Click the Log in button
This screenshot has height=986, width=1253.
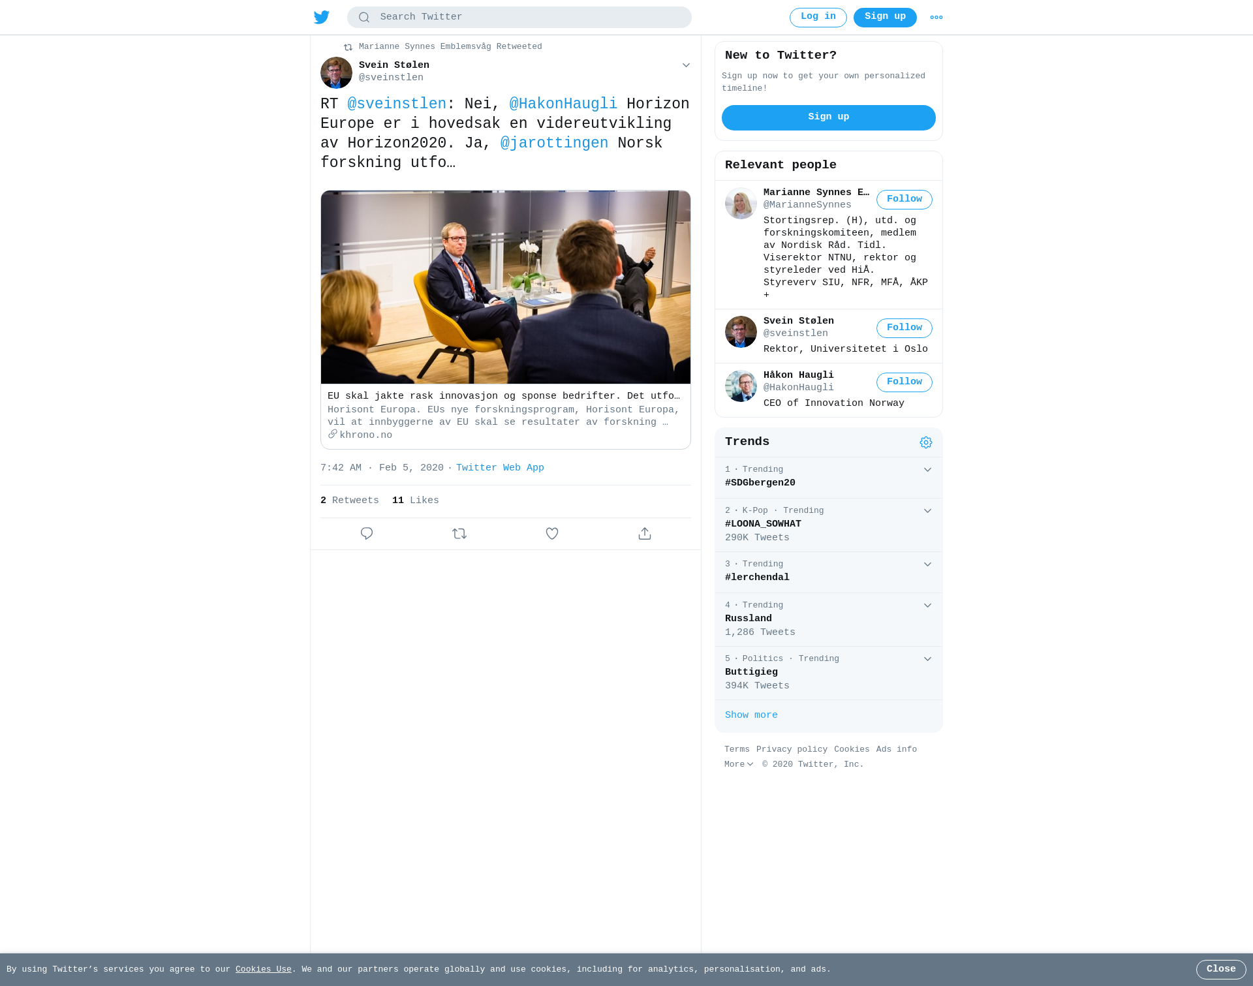pos(818,18)
